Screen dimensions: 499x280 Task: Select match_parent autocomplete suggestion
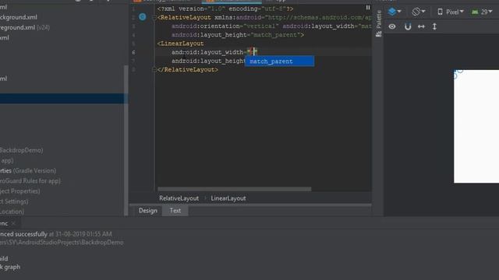tap(279, 61)
